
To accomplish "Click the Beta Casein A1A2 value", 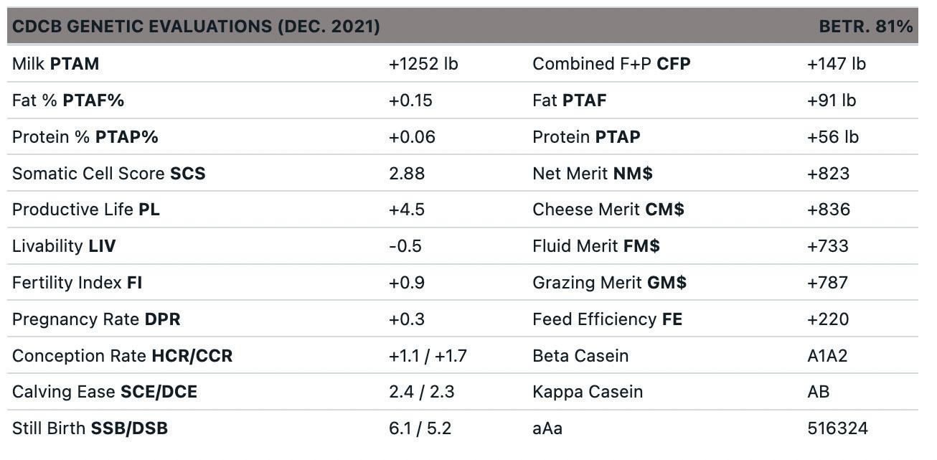I will 827,356.
